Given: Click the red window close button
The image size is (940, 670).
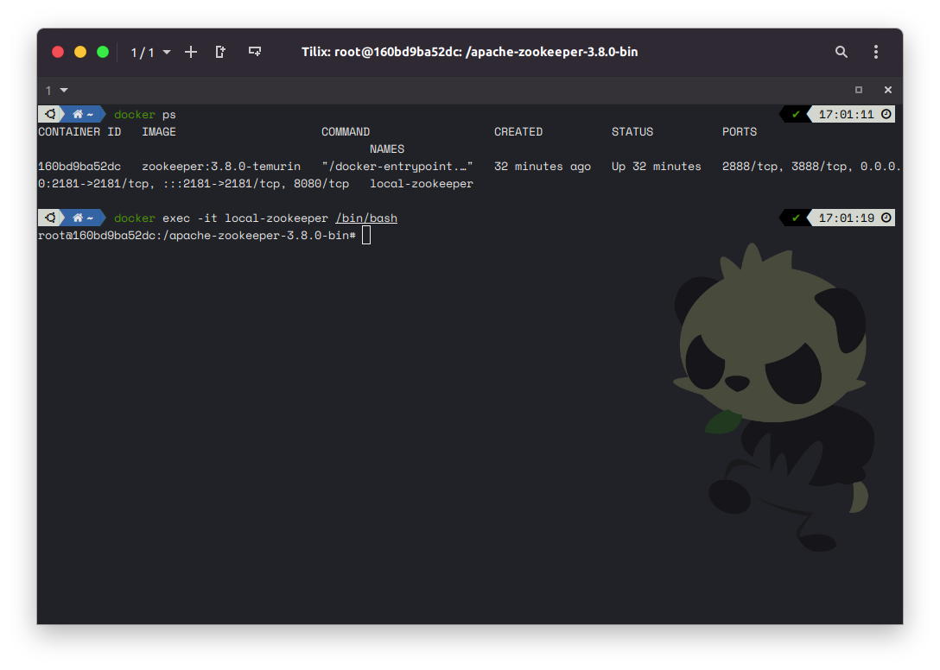Looking at the screenshot, I should [58, 52].
